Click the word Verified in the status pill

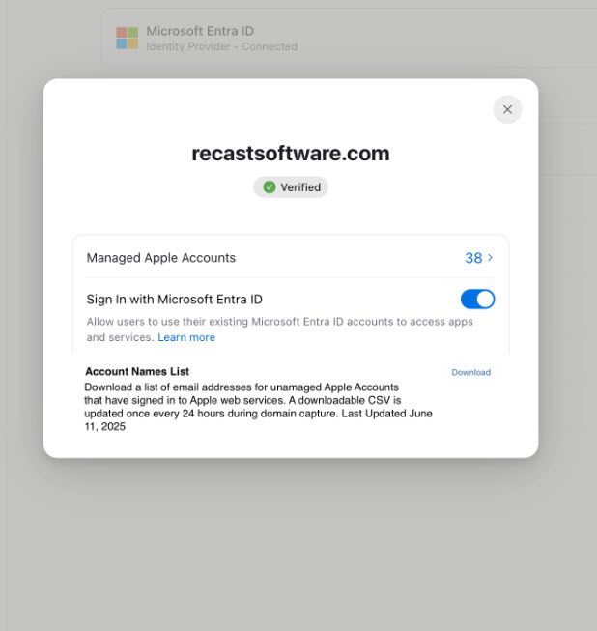coord(300,187)
